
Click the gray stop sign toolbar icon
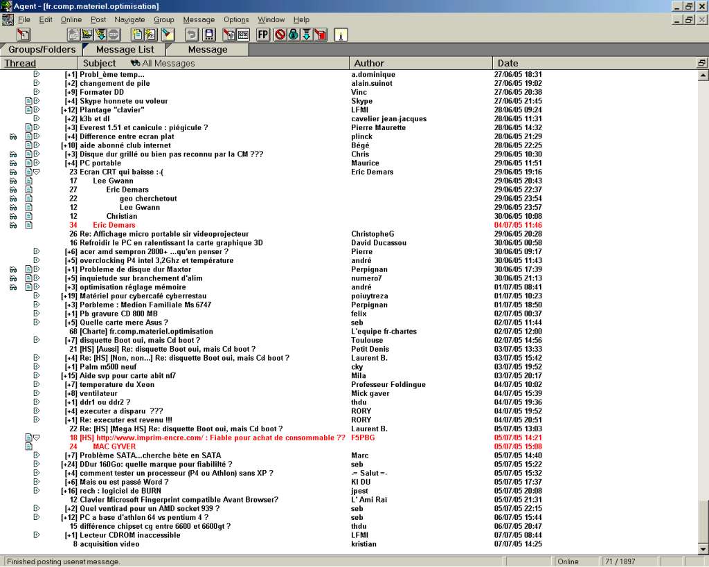[x=113, y=35]
